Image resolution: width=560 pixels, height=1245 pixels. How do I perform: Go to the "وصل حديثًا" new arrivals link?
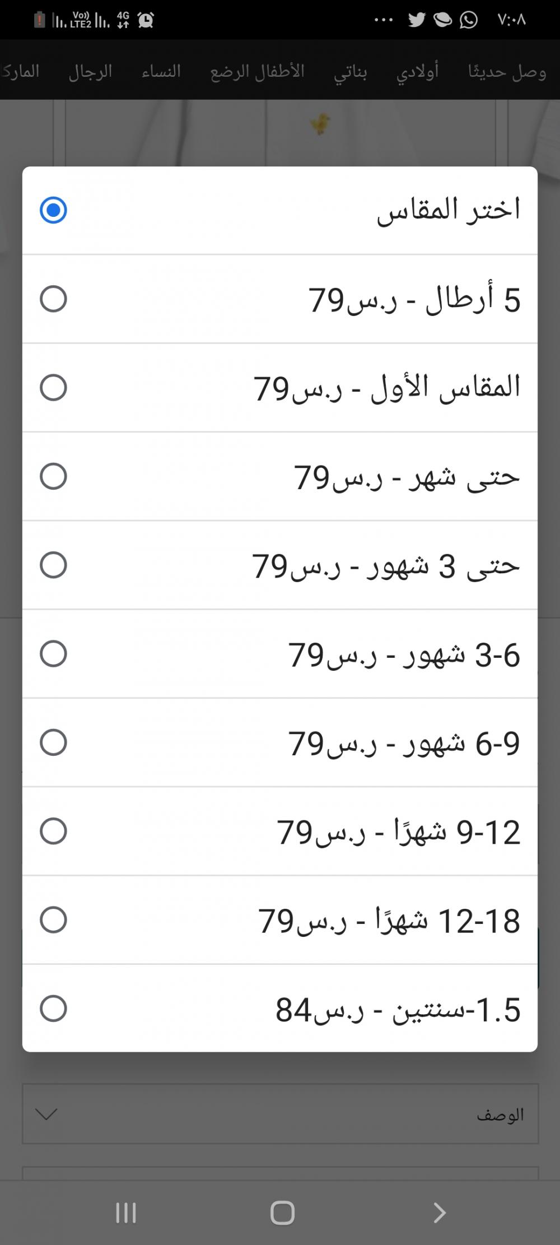[507, 72]
